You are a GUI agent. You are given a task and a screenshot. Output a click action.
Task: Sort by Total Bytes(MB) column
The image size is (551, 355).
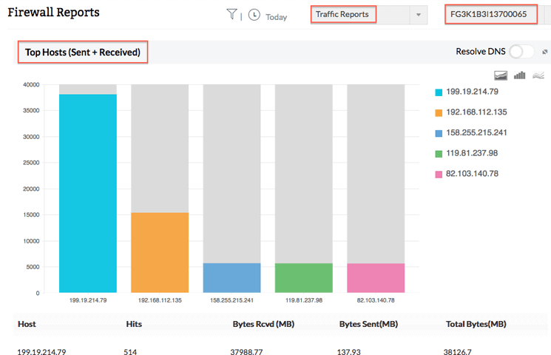(x=476, y=324)
